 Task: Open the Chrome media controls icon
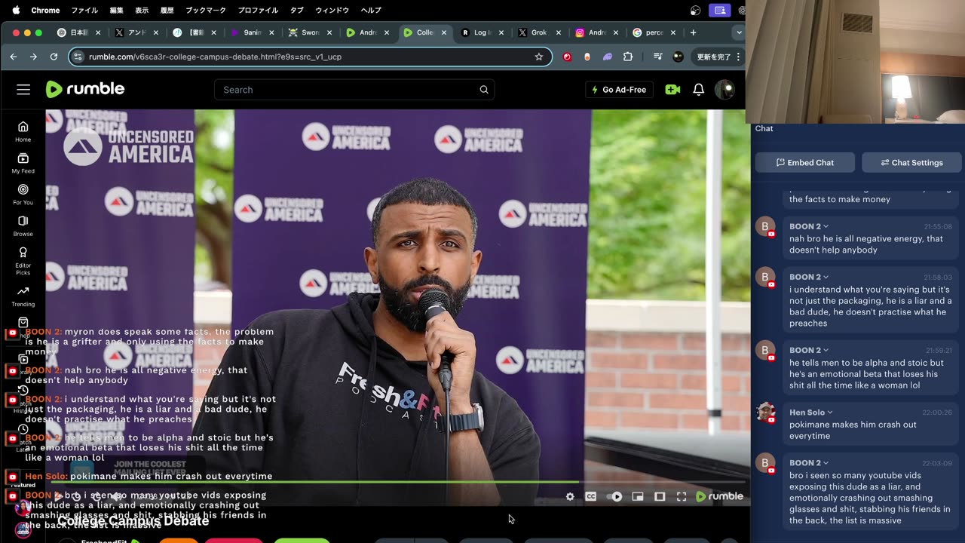point(657,57)
